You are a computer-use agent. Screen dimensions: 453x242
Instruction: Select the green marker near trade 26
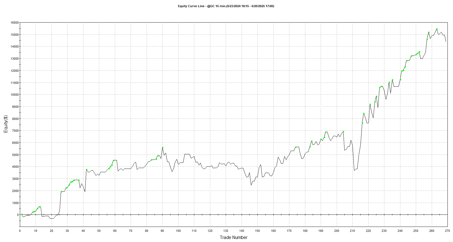coord(61,192)
